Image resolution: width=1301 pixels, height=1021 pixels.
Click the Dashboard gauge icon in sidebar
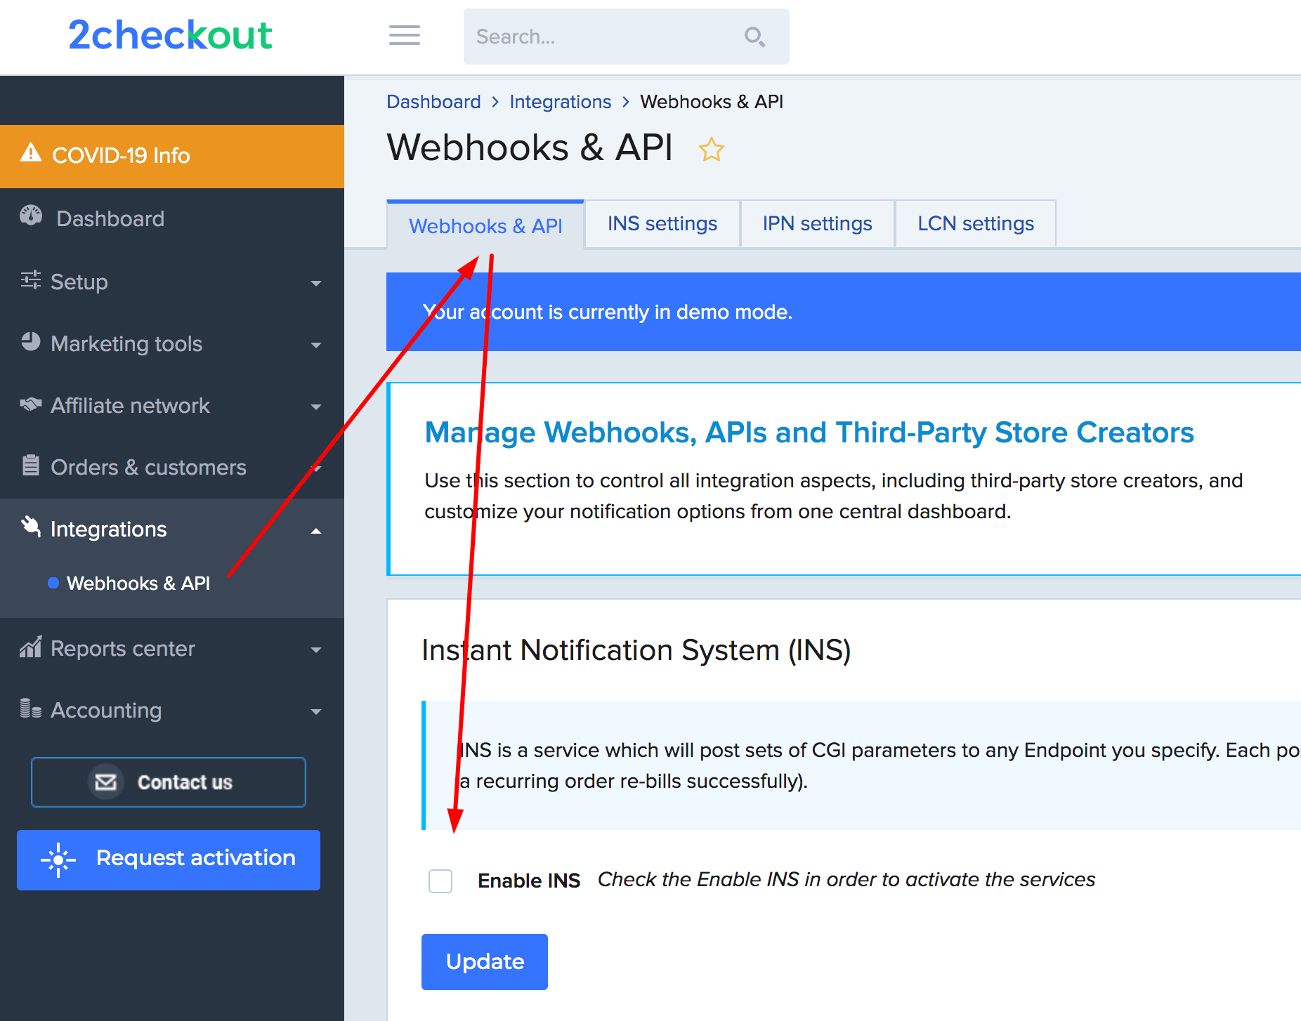(x=31, y=216)
